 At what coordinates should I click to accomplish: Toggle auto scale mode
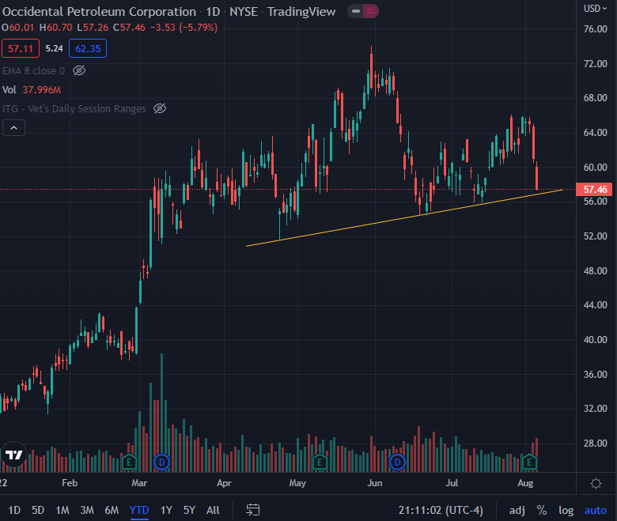click(x=596, y=510)
